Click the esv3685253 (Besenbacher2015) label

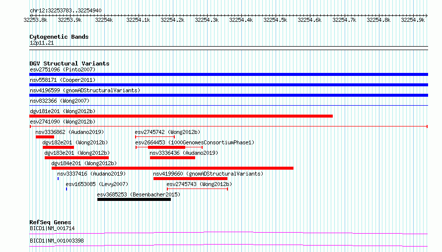point(139,194)
